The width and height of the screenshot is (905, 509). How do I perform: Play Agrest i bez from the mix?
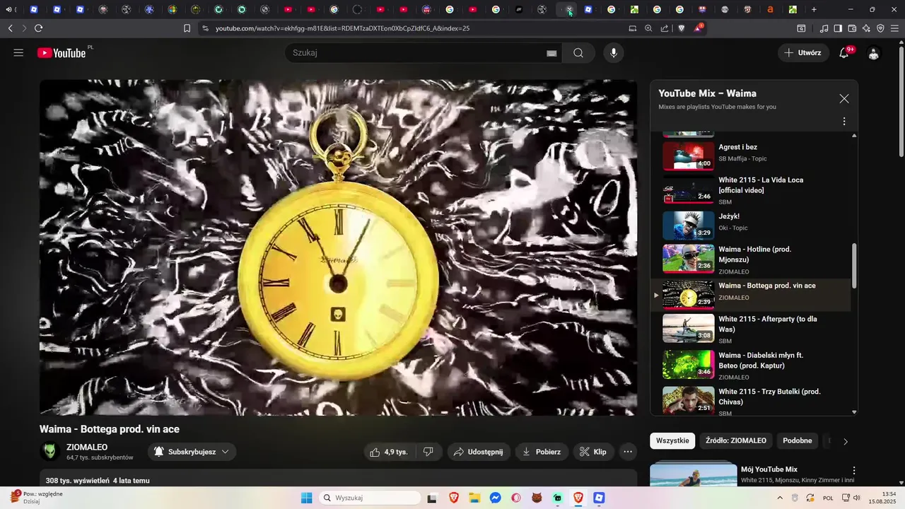coord(751,155)
